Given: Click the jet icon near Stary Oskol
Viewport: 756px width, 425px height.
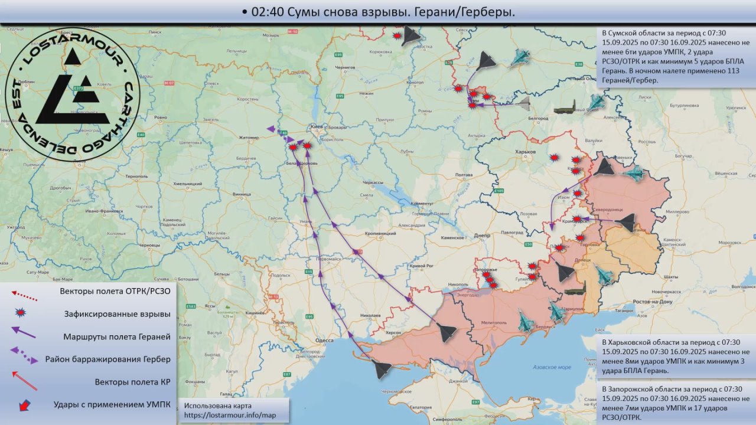Looking at the screenshot, I should (597, 102).
